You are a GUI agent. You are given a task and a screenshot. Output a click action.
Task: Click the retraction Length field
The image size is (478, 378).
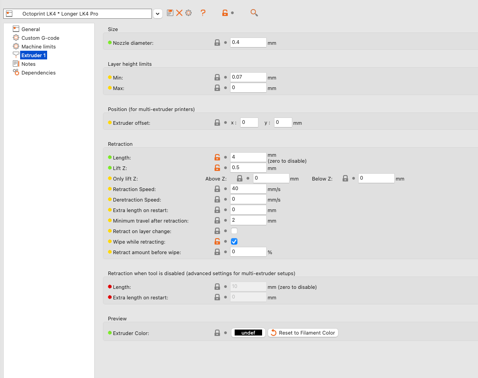[248, 157]
